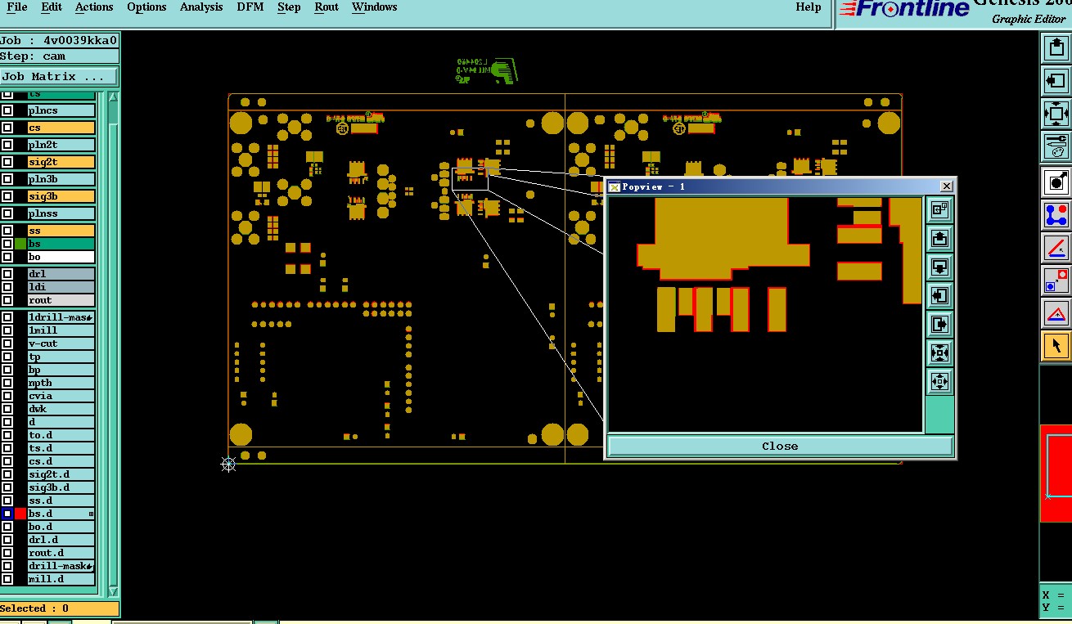Open the Rout menu

[x=327, y=7]
